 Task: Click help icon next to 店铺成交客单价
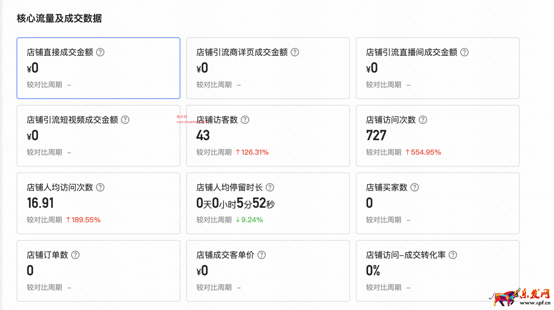[261, 255]
